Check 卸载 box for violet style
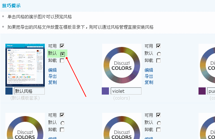Image resolution: width=215 pixels, height=139 pixels. 158,61
